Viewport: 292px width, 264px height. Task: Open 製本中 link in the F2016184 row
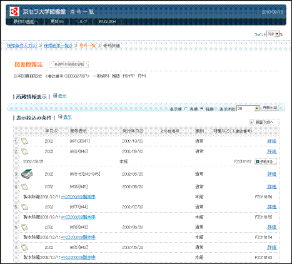[x=78, y=237]
